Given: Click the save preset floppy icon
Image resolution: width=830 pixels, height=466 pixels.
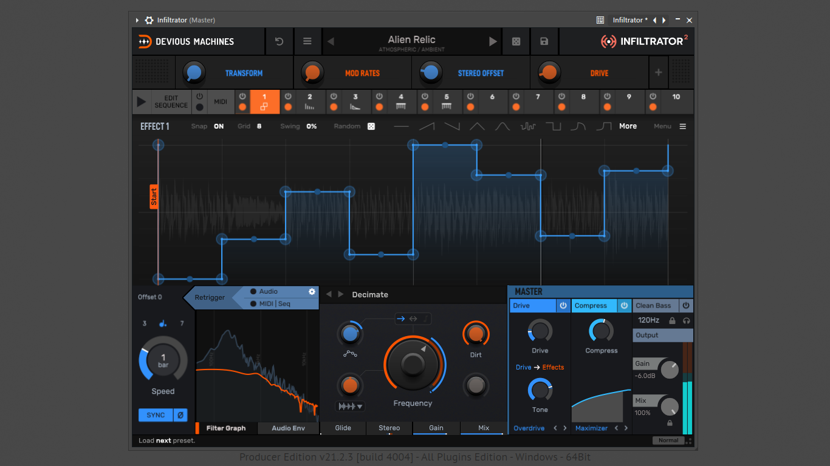Looking at the screenshot, I should (544, 41).
